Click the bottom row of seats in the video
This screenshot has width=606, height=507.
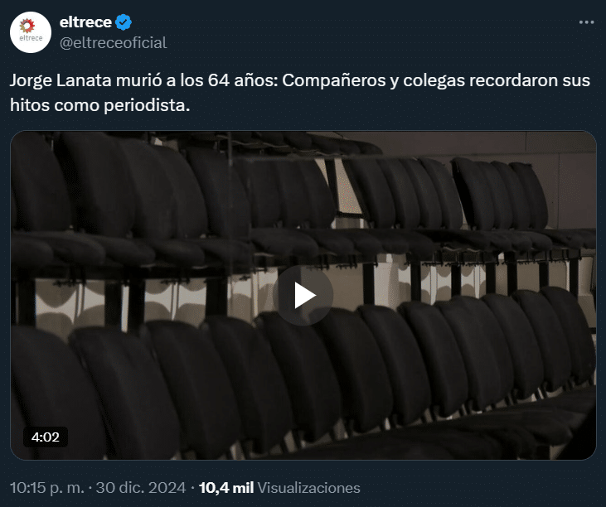pos(303,382)
